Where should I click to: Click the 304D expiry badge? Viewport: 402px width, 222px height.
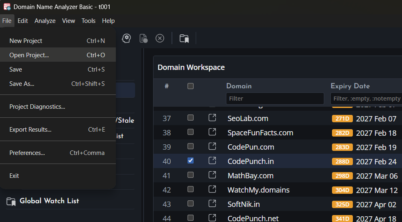pyautogui.click(x=342, y=190)
